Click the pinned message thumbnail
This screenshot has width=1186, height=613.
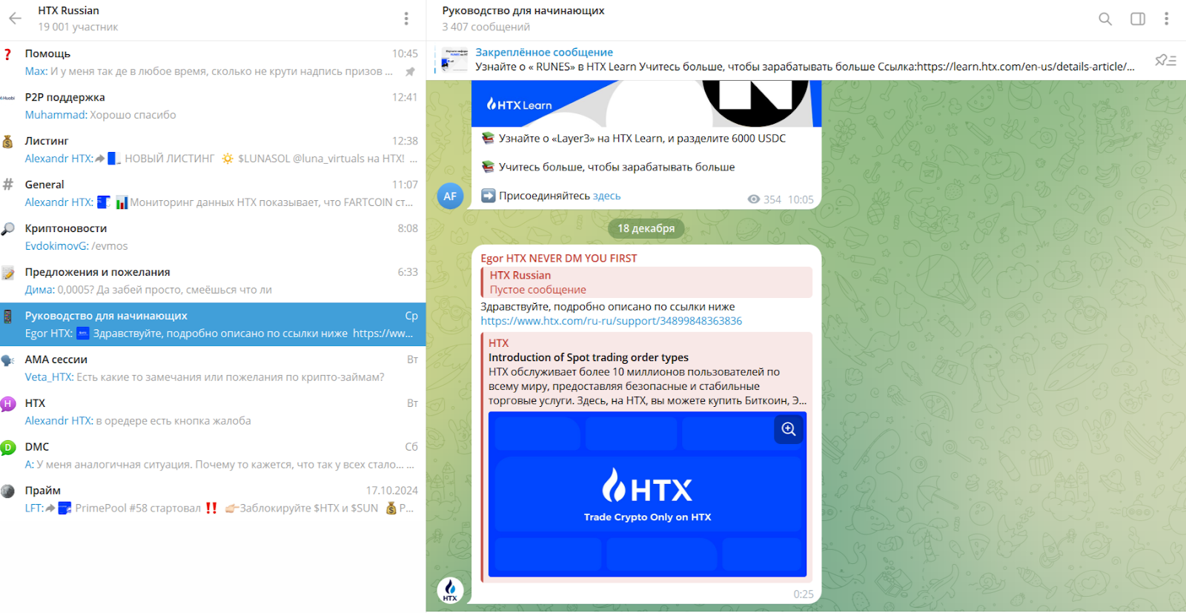coord(455,59)
